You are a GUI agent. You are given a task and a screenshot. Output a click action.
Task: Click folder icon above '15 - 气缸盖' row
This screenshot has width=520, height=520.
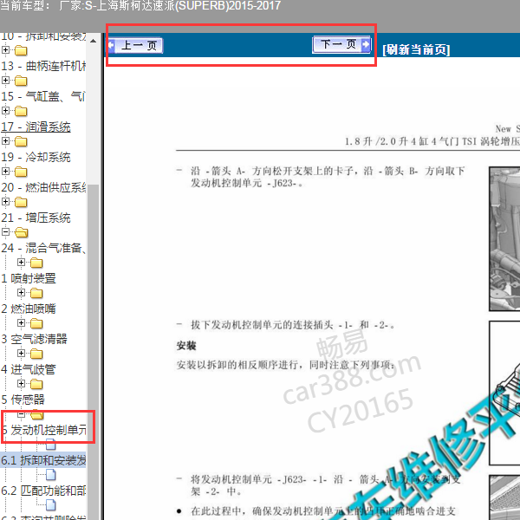(21, 81)
